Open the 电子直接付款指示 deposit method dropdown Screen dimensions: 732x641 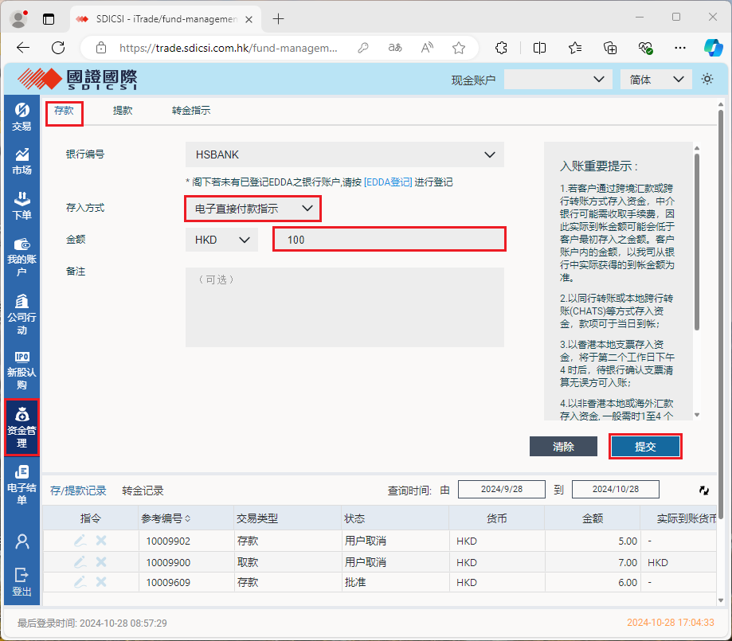[253, 209]
